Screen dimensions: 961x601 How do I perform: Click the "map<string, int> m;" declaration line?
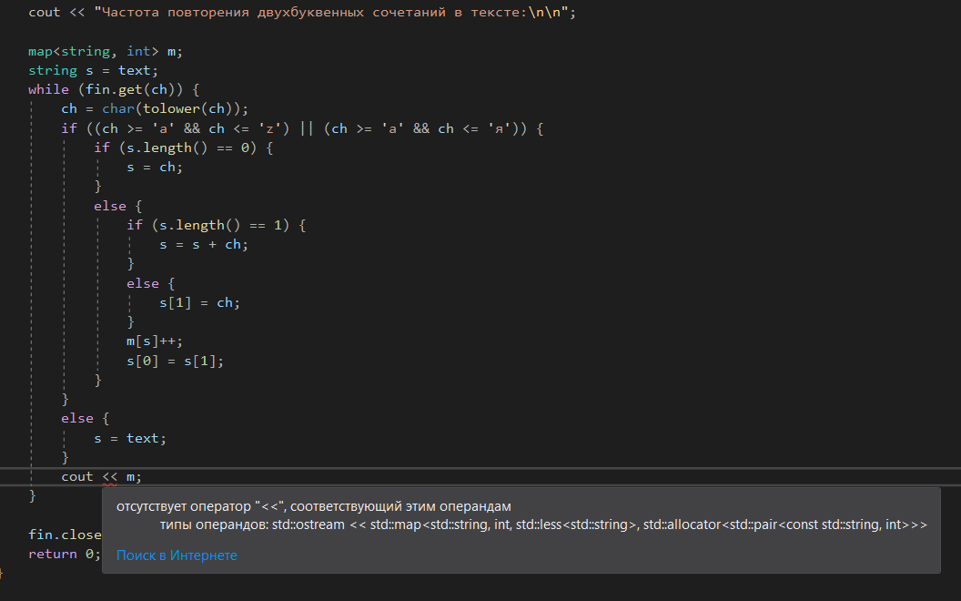[106, 51]
